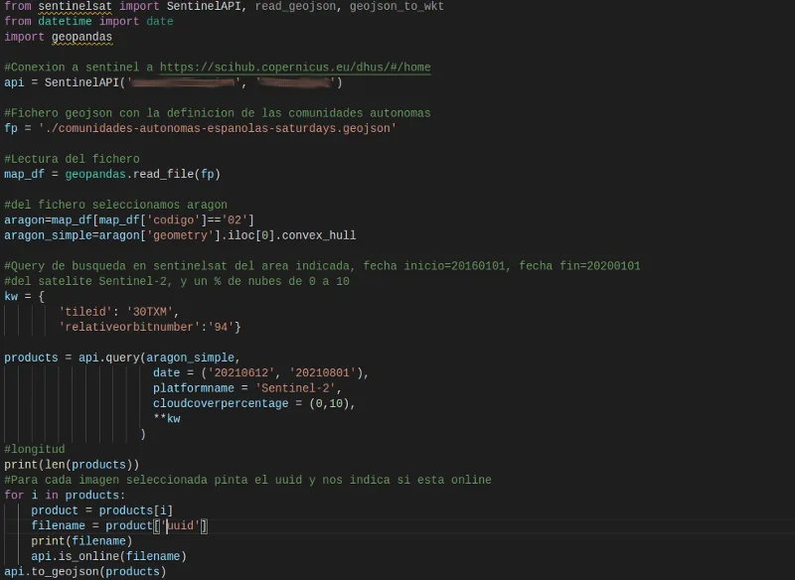
Task: Click 'api.query(' on the products line
Action: pos(112,358)
